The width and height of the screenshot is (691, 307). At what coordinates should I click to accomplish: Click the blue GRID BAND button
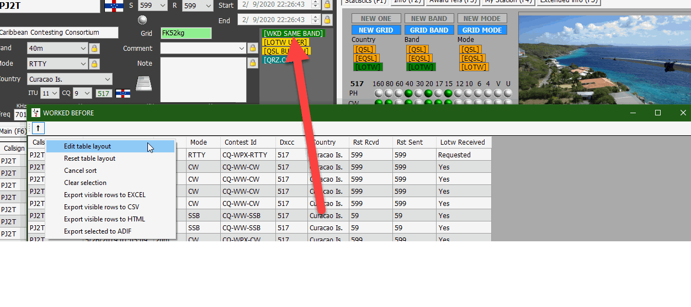pyautogui.click(x=429, y=30)
